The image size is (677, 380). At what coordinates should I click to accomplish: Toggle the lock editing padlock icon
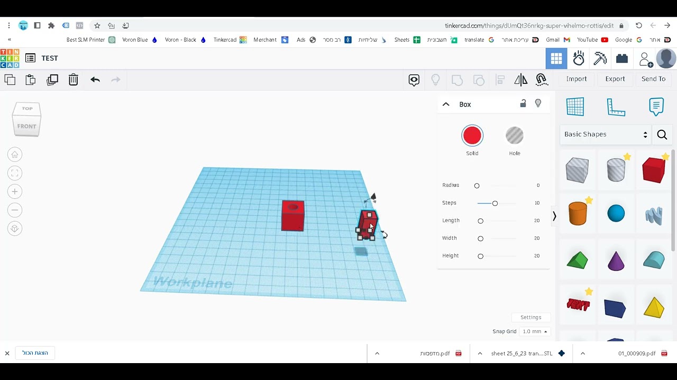[x=523, y=103]
